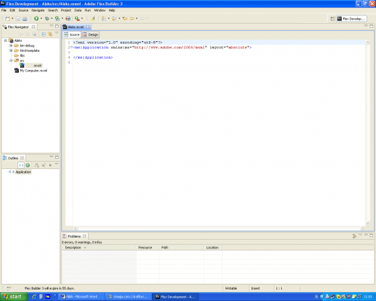Collapse the Aleks project node
Screen dimensions: 376x301
[x=5, y=40]
